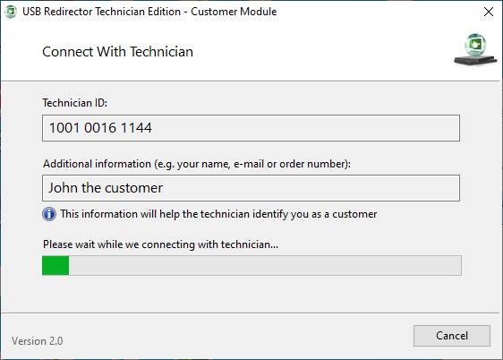503x360 pixels.
Task: Click the connection progress bar
Action: tap(251, 265)
